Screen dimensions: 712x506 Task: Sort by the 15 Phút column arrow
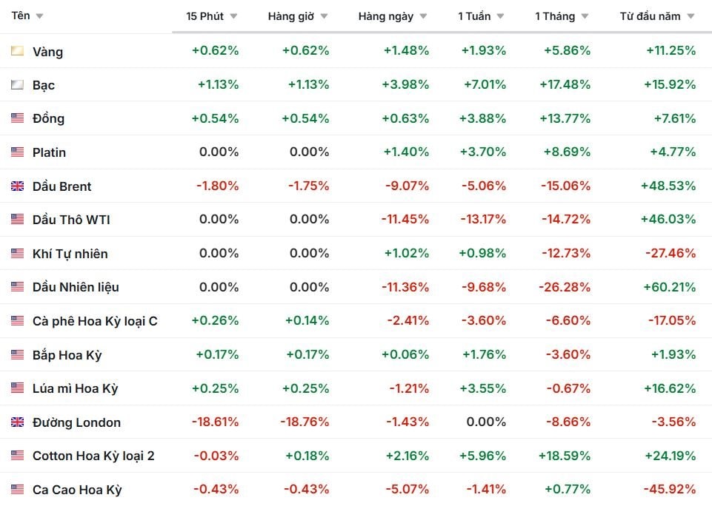(x=233, y=16)
